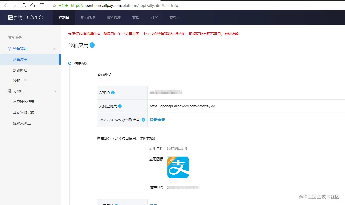Click the 沙箱测试应用 application name text

coord(178,149)
